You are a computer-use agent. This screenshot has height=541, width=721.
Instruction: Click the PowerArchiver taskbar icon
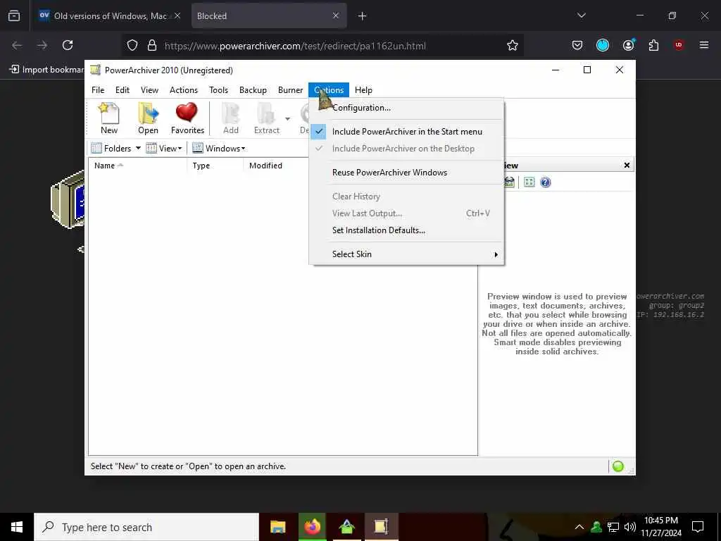[x=381, y=527]
